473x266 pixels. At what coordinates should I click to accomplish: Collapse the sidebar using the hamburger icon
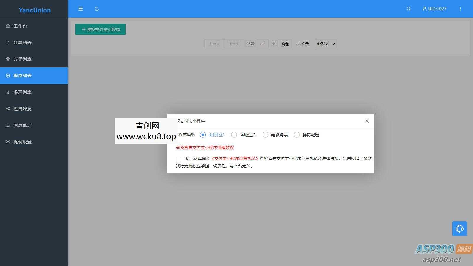80,9
